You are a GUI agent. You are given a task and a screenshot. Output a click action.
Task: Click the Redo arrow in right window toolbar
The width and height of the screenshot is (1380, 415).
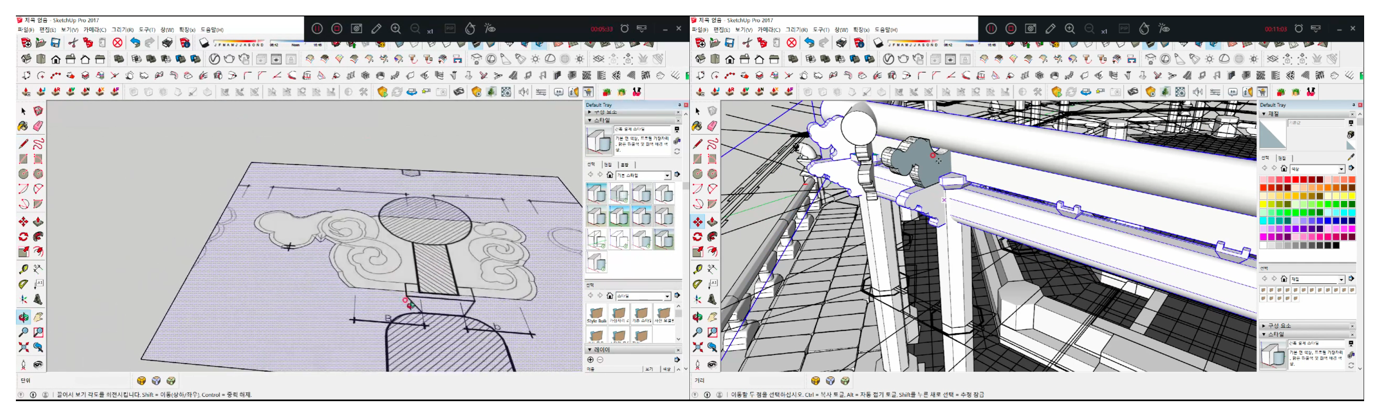(824, 42)
